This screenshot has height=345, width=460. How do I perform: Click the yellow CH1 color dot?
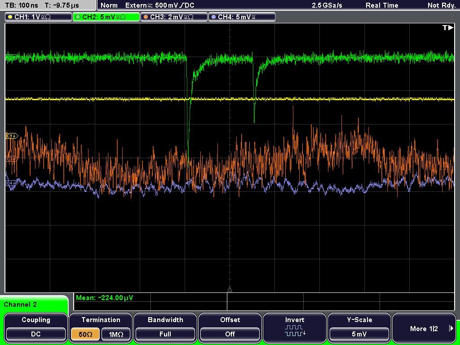point(10,17)
